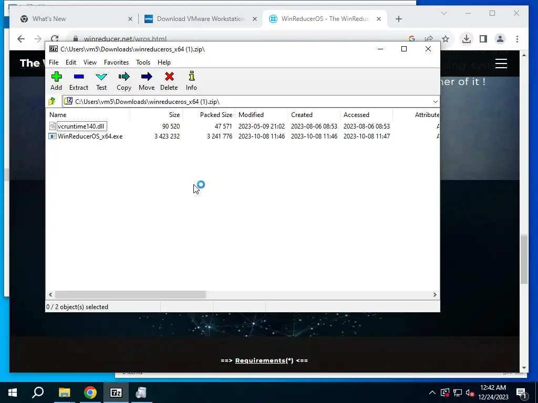Open Chrome three-dot menu
The image size is (538, 403).
point(517,39)
